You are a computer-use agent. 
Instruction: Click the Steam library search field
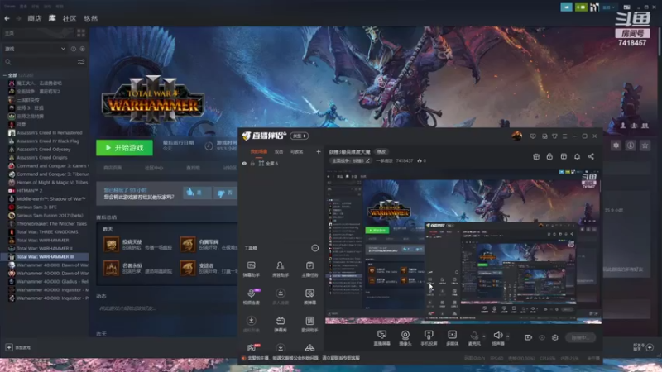pyautogui.click(x=39, y=62)
